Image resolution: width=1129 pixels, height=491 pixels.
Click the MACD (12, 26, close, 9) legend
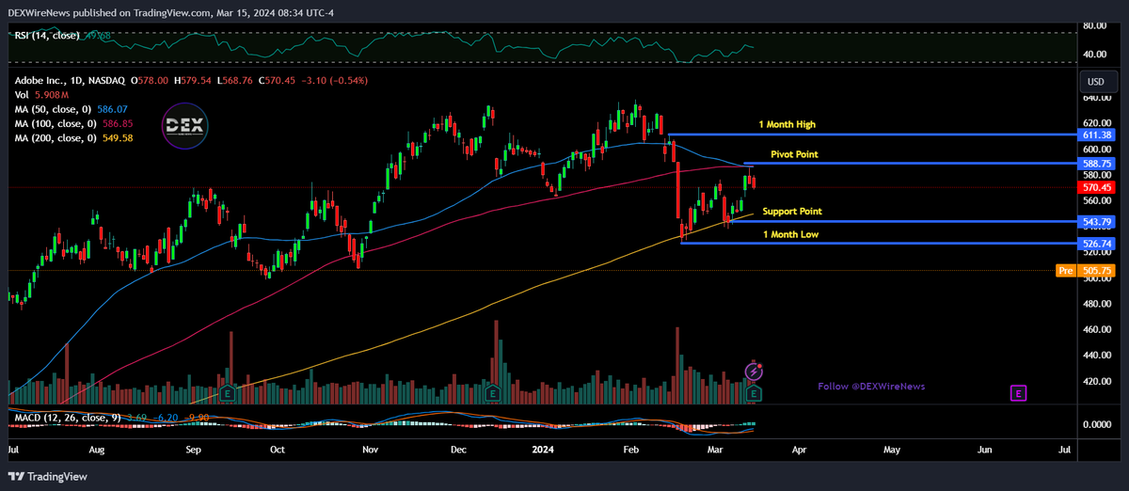pyautogui.click(x=66, y=416)
